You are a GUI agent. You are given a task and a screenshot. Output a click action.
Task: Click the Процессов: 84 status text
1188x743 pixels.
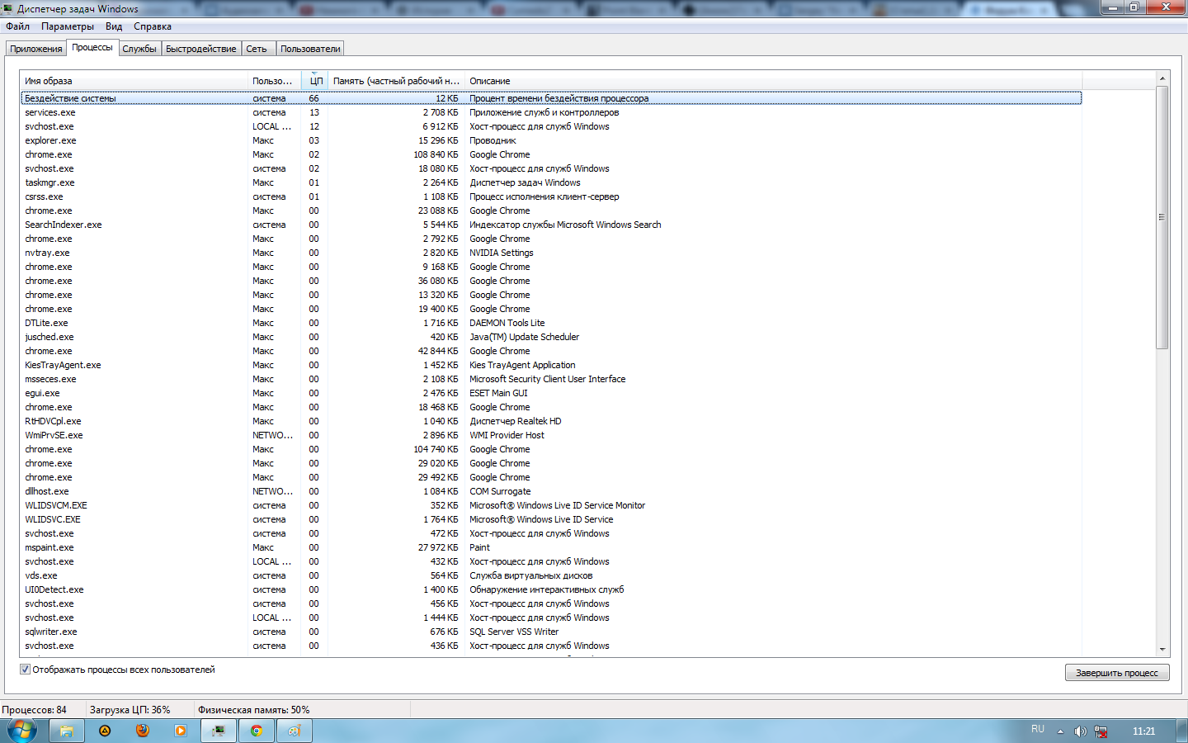point(35,710)
